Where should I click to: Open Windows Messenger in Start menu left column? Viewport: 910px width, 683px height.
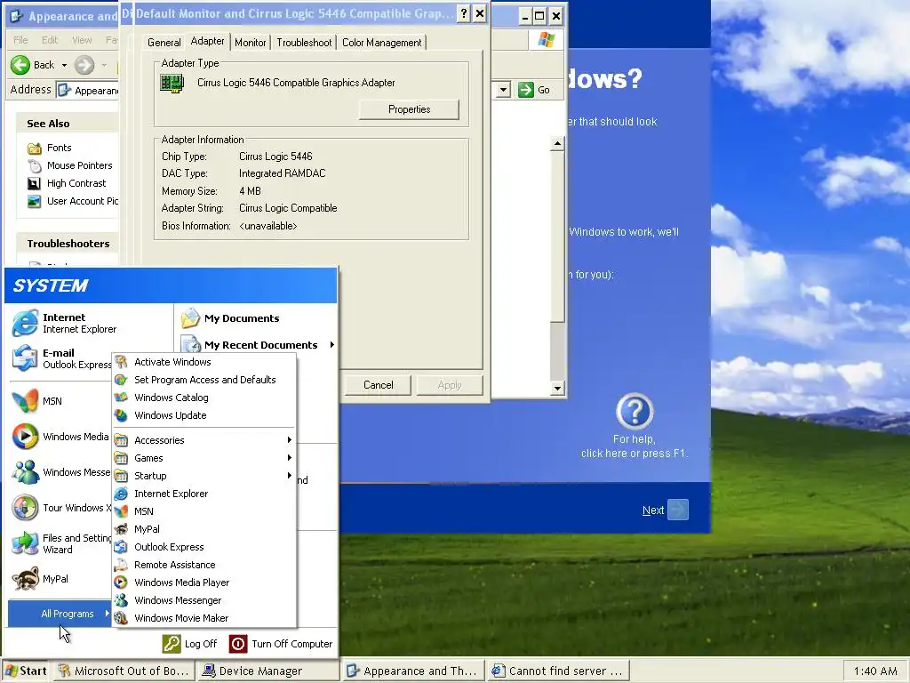click(x=60, y=472)
